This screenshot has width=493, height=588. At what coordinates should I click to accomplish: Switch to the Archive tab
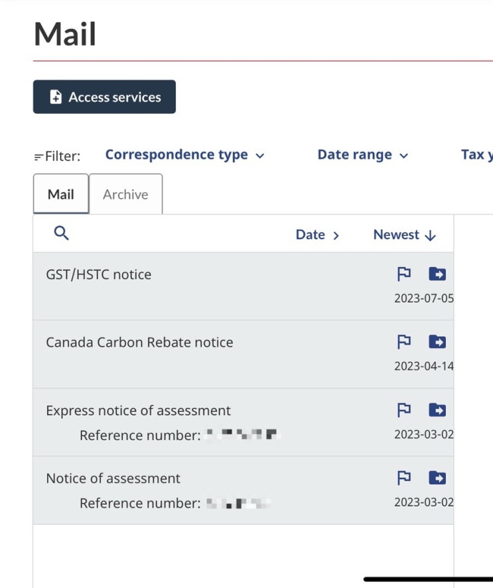click(x=126, y=194)
